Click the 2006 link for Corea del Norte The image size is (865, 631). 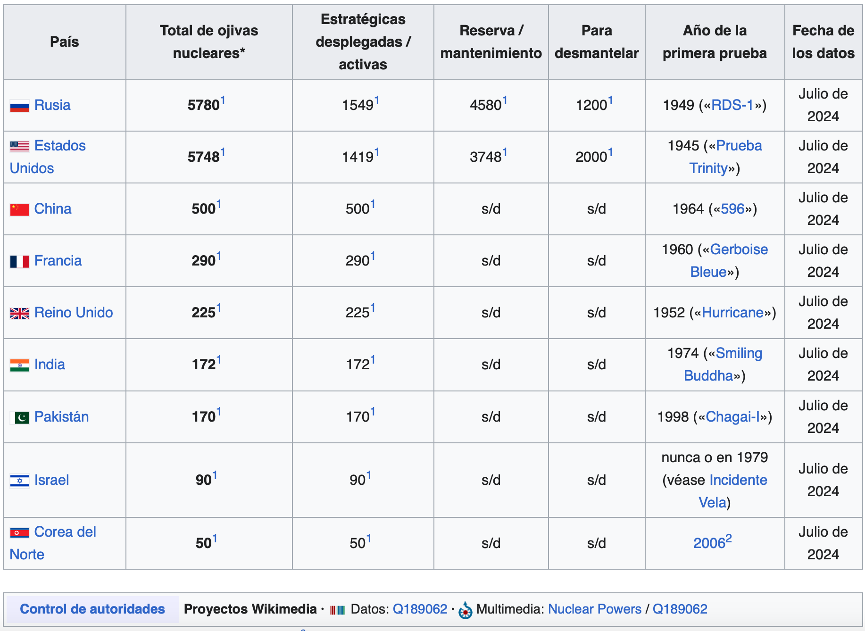(x=709, y=543)
